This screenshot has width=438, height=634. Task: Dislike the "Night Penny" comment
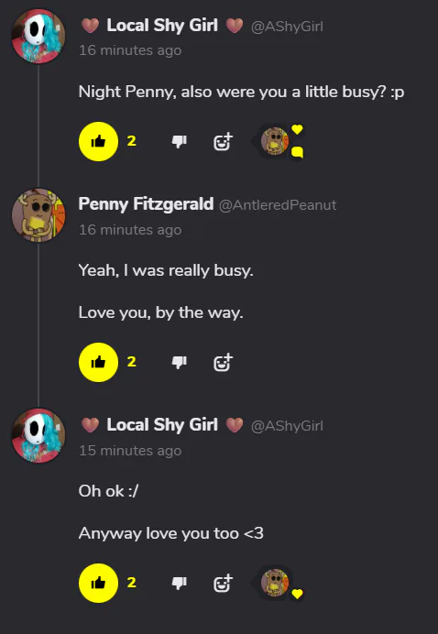point(180,141)
